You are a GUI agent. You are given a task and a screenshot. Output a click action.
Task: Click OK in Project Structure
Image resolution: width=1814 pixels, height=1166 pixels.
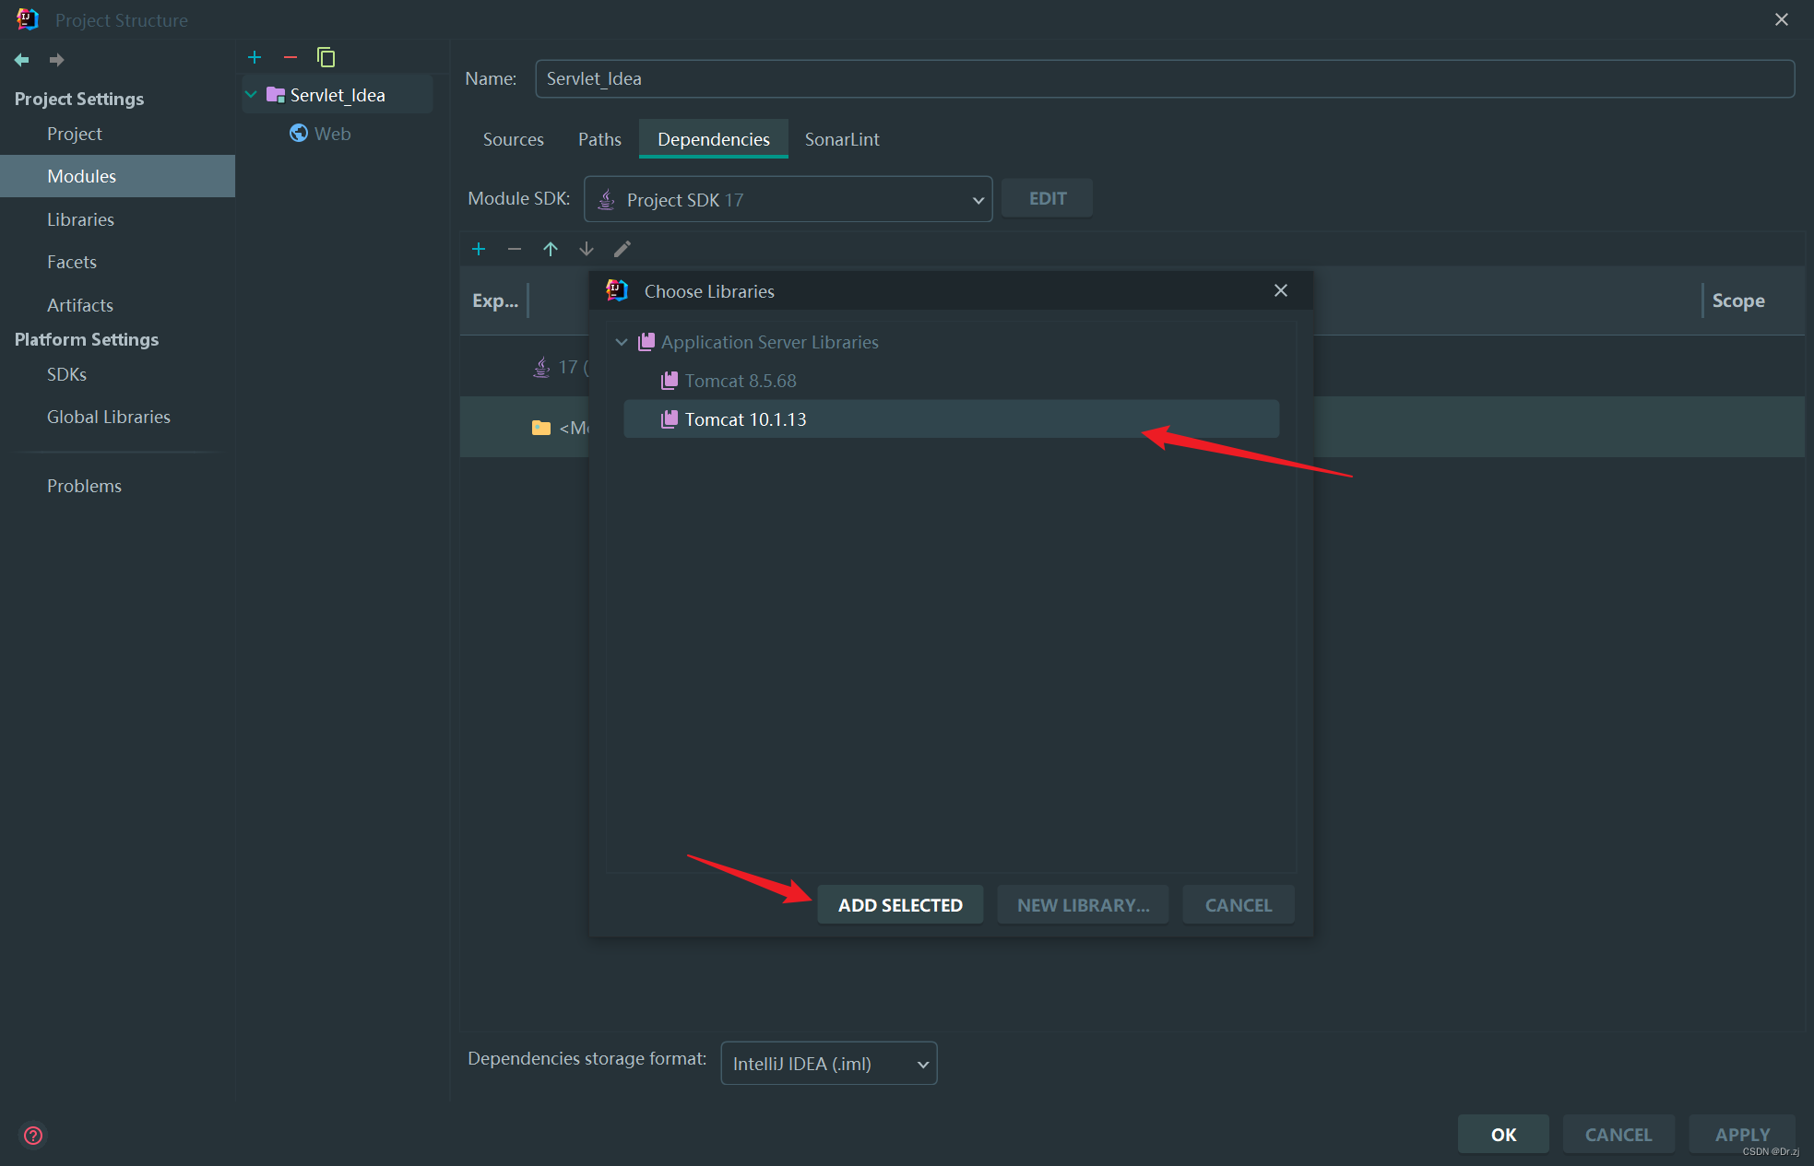pyautogui.click(x=1503, y=1135)
